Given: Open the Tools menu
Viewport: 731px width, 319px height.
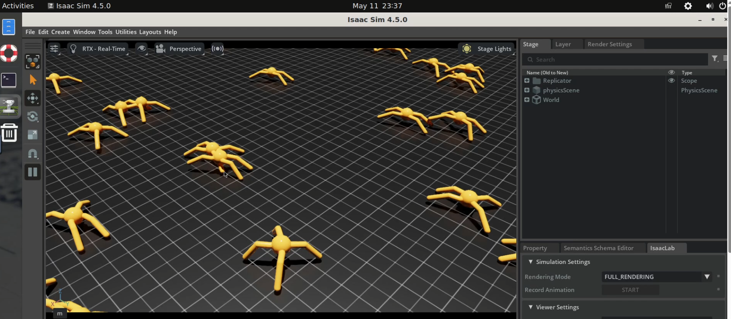Looking at the screenshot, I should tap(105, 32).
